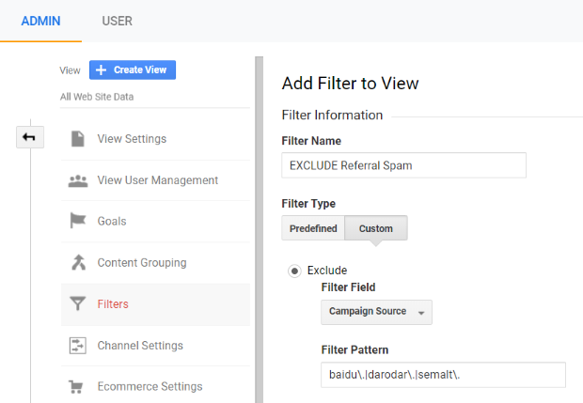Image resolution: width=583 pixels, height=403 pixels.
Task: Choose the Custom filter type
Action: coord(376,227)
